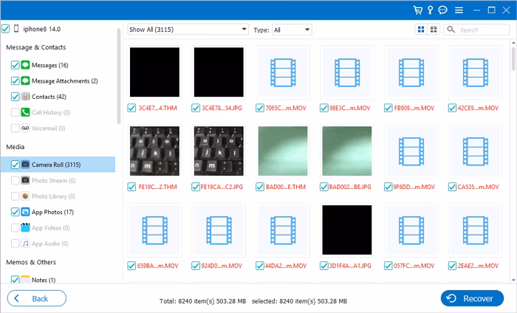Expand the Show All (3115) dropdown

pyautogui.click(x=188, y=30)
